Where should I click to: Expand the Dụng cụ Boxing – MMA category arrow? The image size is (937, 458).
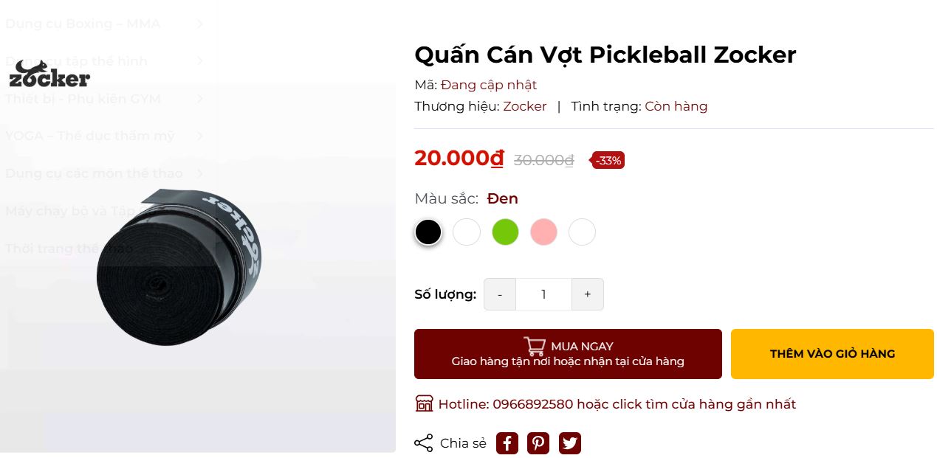click(x=200, y=24)
